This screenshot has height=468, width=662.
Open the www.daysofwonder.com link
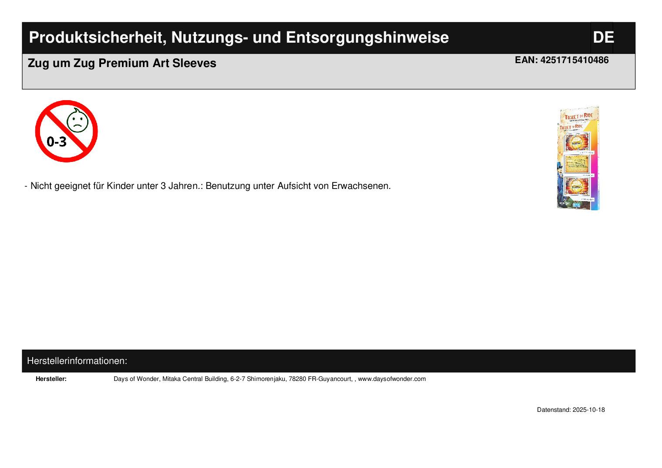tap(392, 379)
